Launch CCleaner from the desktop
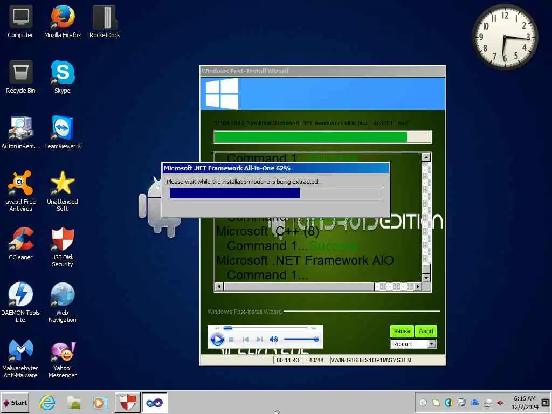The image size is (552, 414). 20,244
